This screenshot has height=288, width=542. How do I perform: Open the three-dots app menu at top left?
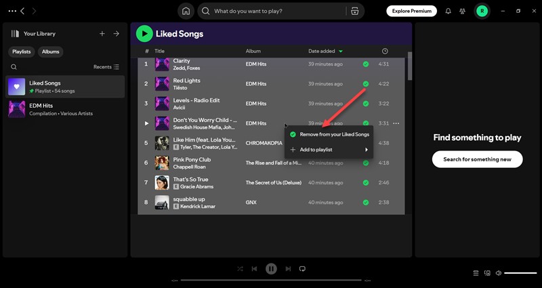(x=12, y=11)
